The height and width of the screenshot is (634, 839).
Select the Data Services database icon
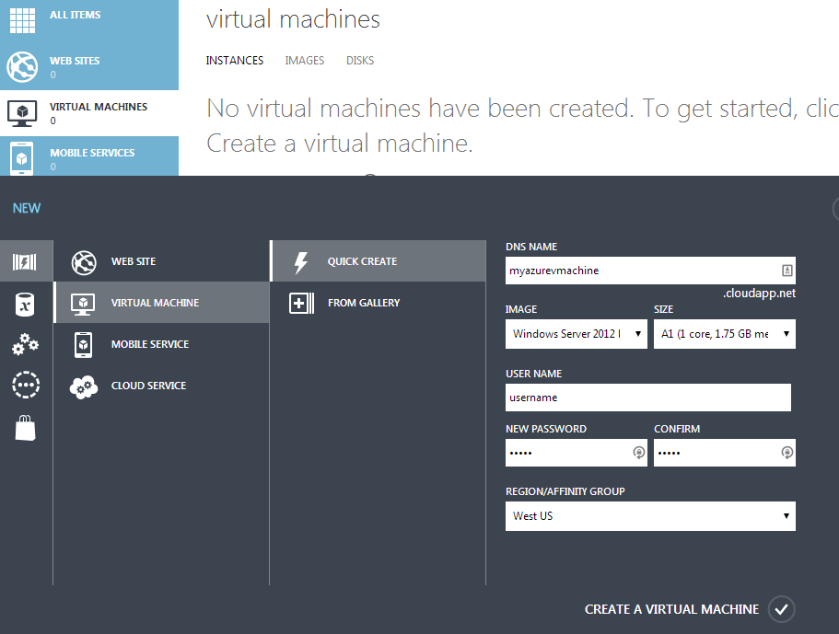[x=25, y=305]
